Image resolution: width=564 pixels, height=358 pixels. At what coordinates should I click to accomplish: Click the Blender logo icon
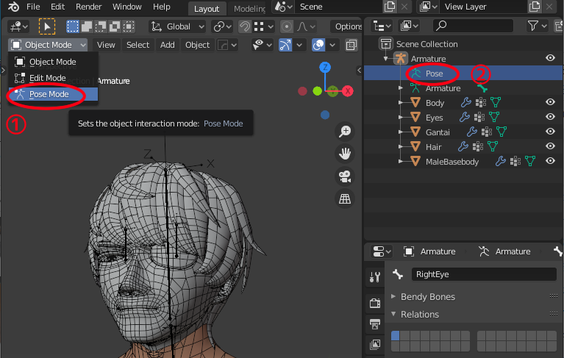(13, 7)
